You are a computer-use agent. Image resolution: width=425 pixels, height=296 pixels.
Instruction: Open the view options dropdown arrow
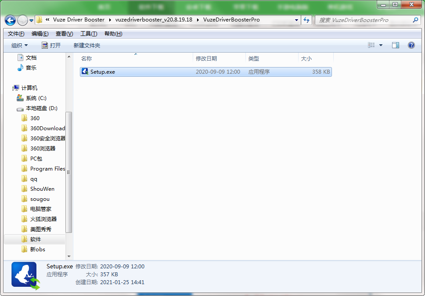coord(381,45)
